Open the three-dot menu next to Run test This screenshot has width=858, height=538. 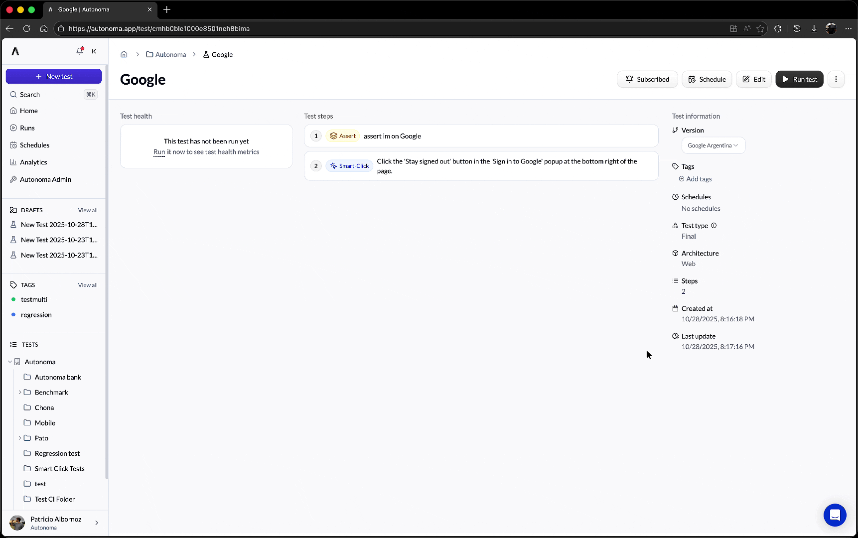[x=836, y=79]
